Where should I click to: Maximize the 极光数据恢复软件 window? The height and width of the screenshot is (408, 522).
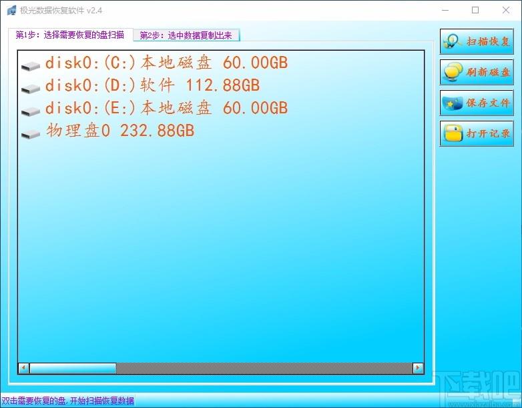click(475, 10)
